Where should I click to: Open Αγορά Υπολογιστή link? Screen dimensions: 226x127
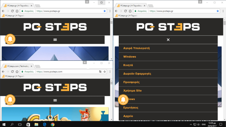pos(137,48)
